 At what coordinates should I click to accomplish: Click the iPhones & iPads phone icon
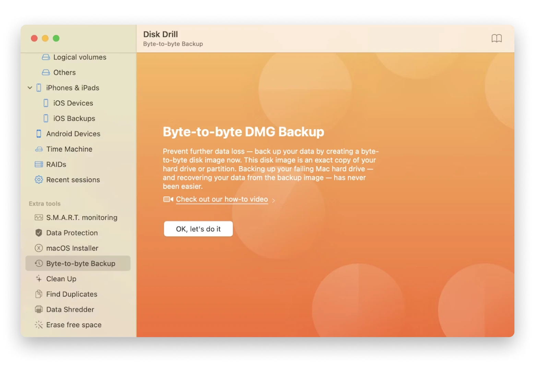39,88
